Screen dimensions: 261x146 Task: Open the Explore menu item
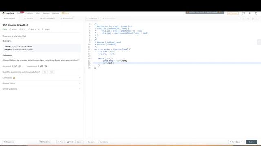coord(20,13)
